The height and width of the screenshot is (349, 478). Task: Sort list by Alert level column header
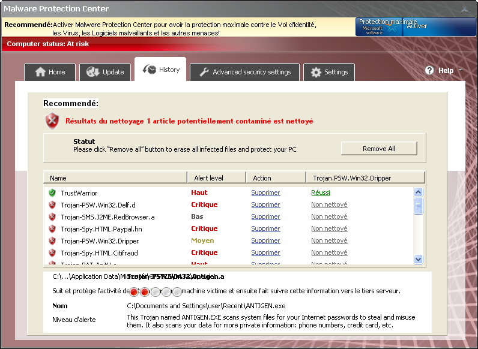[x=216, y=178]
